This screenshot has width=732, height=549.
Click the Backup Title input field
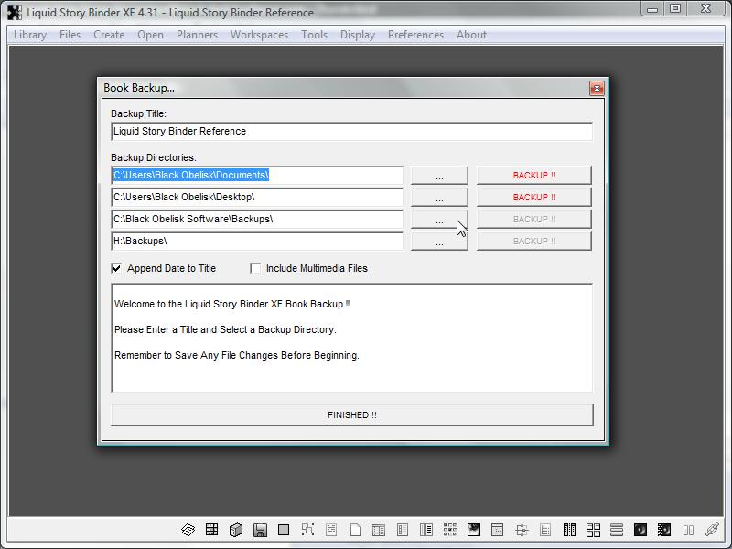351,131
